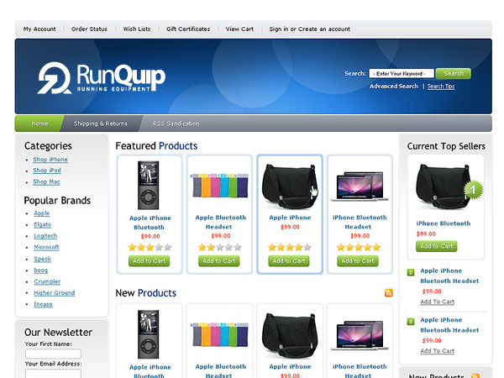This screenshot has height=378, width=504.
Task: Click black bag image in New Products
Action: pyautogui.click(x=289, y=335)
